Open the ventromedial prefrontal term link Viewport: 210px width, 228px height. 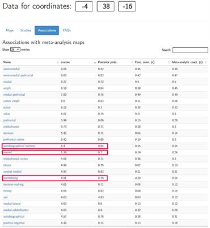18,75
